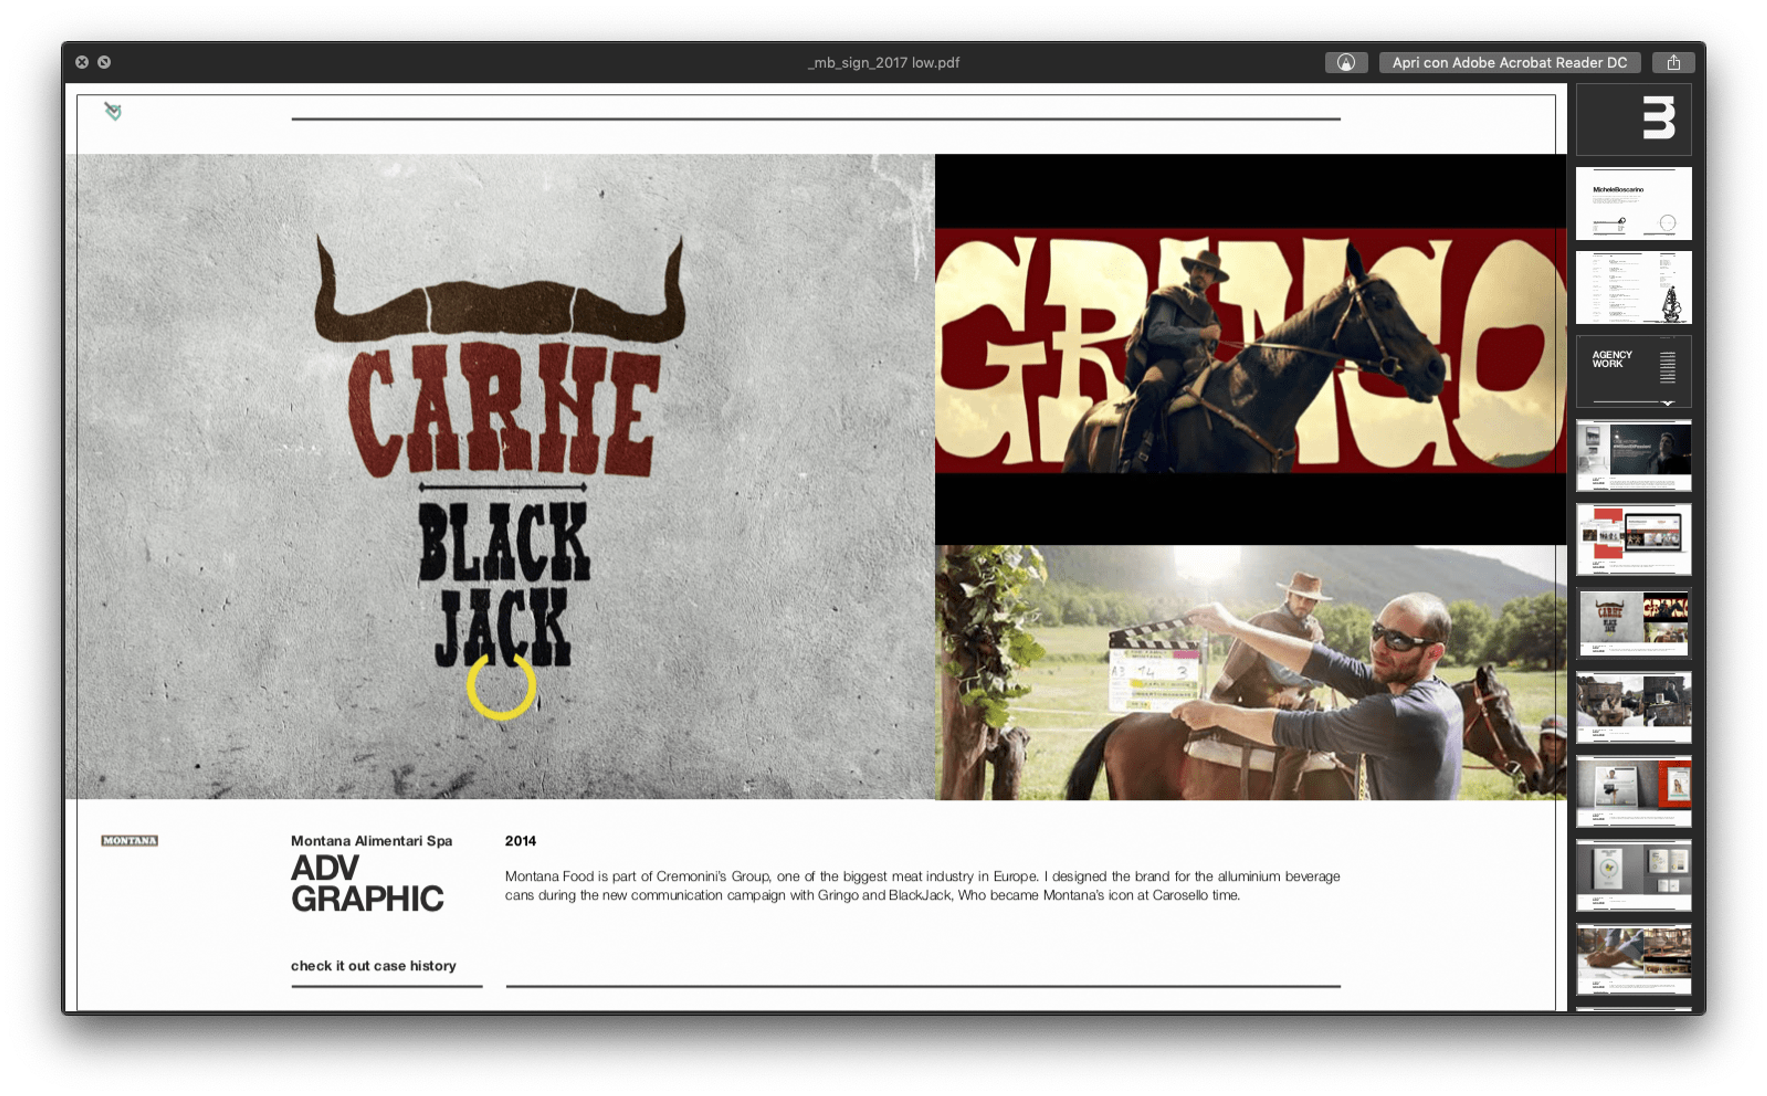This screenshot has width=1767, height=1096.
Task: Select the Carne Black Jack page thumbnail
Action: [x=1634, y=623]
